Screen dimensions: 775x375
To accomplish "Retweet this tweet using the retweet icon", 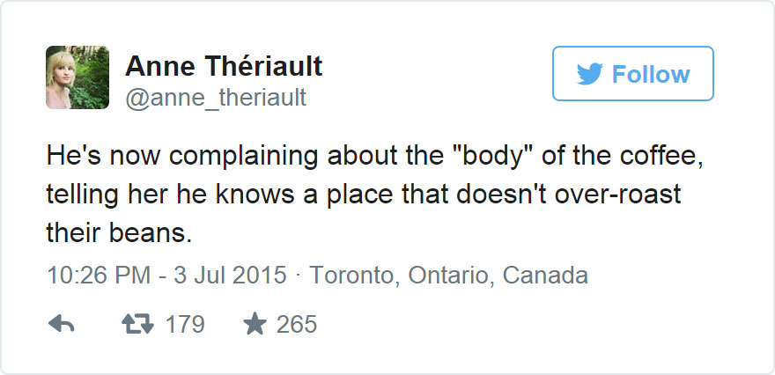I will click(x=136, y=325).
